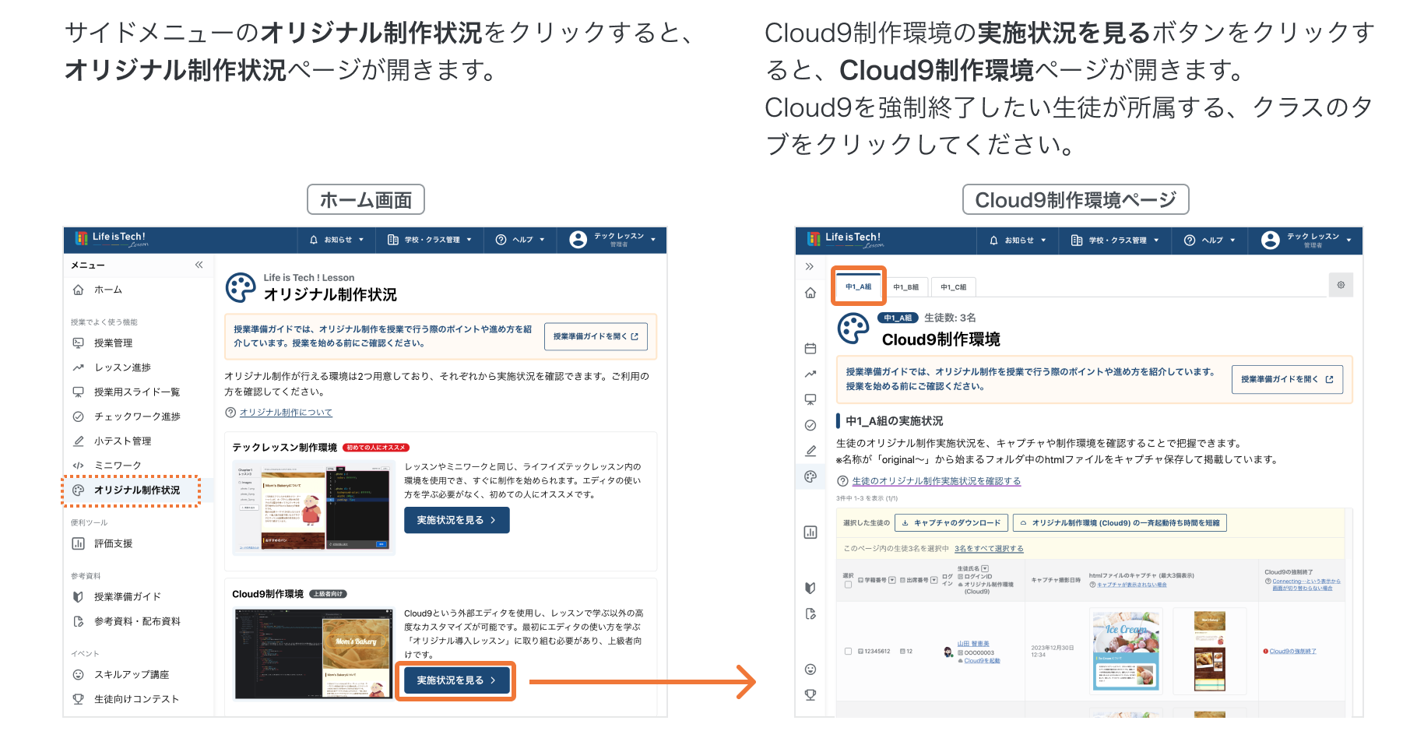Click the palette icon in collapsed sidebar
This screenshot has width=1417, height=738.
click(x=810, y=476)
